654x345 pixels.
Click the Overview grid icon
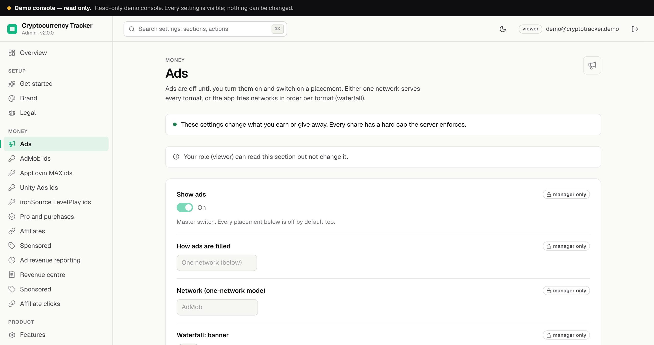[x=12, y=53]
